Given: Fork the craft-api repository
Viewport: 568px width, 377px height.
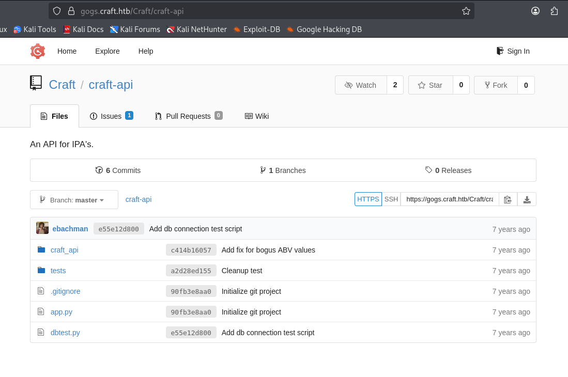Looking at the screenshot, I should pos(496,85).
